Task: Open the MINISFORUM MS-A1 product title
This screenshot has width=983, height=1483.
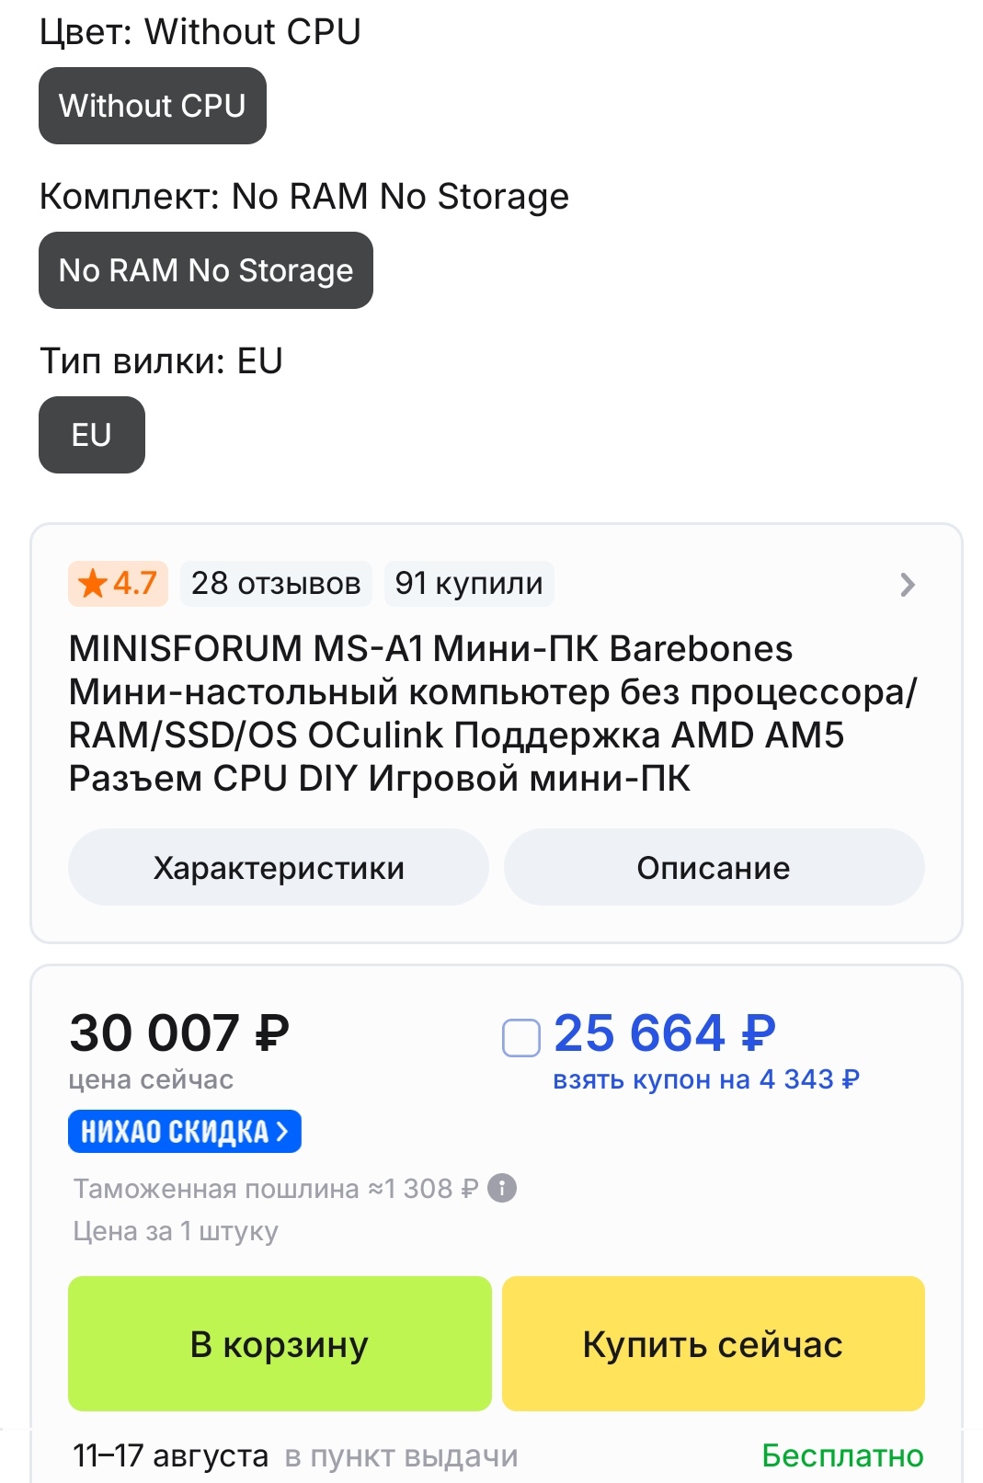Action: 493,713
